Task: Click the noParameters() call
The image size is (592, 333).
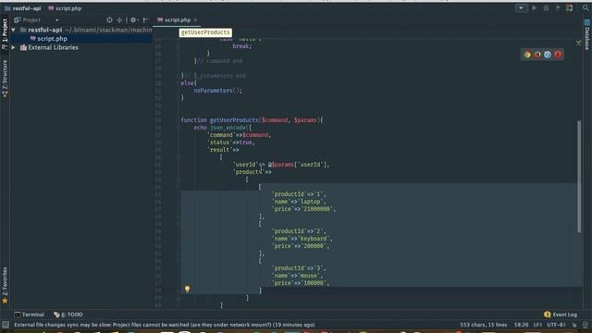Action: (218, 91)
